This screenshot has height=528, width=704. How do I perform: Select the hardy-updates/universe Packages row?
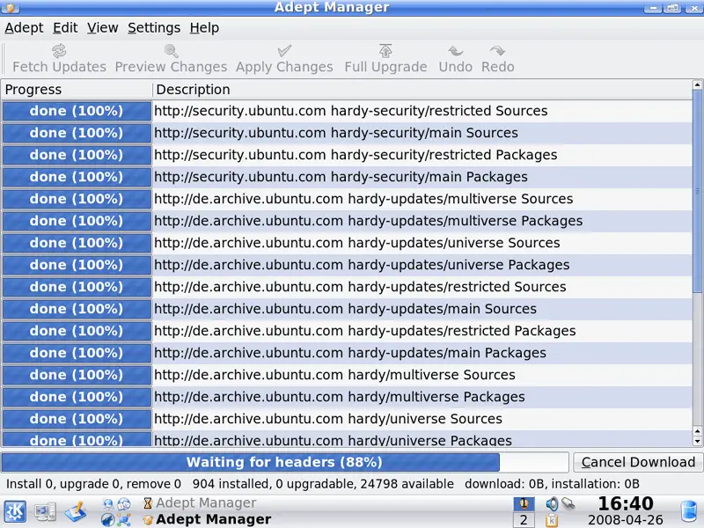click(x=347, y=265)
